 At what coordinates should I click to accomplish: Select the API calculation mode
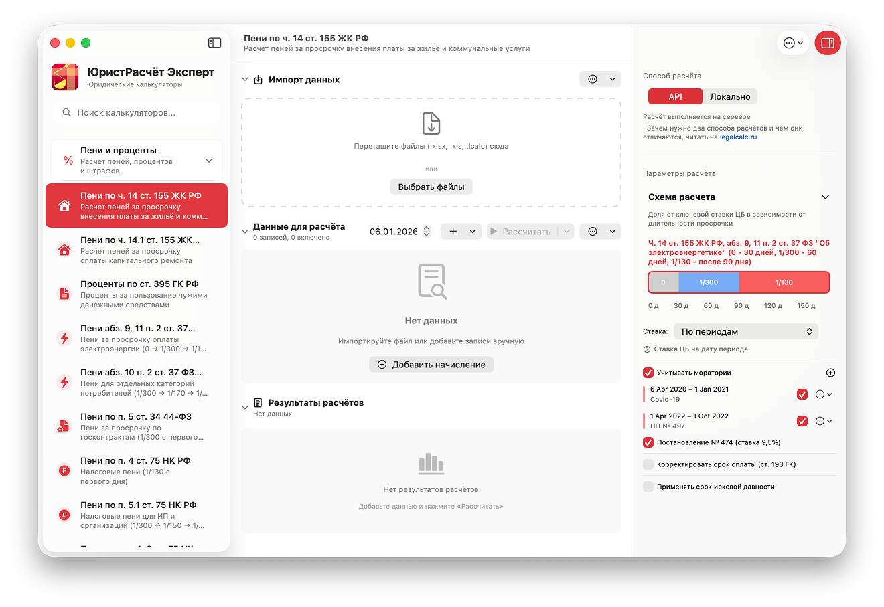click(675, 96)
